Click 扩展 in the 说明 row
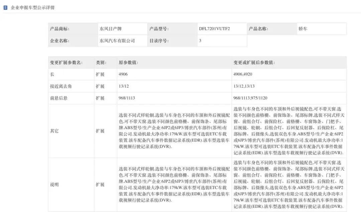 pos(100,184)
